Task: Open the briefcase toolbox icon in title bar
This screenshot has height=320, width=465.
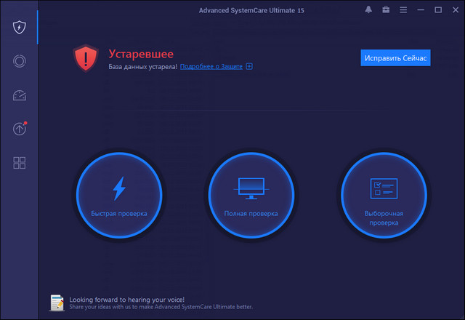Action: click(386, 10)
